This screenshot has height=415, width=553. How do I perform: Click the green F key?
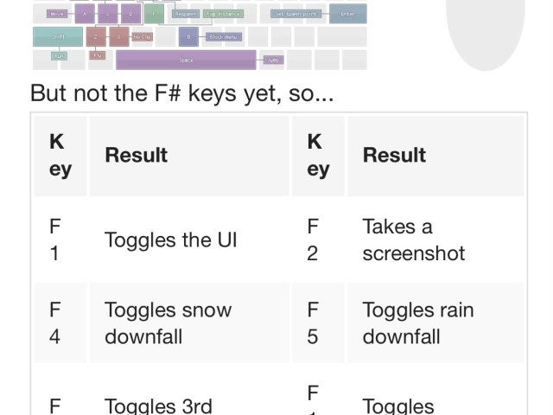click(154, 14)
